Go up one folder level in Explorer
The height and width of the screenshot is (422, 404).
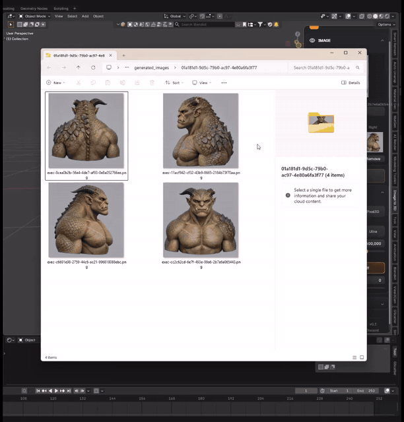click(79, 67)
